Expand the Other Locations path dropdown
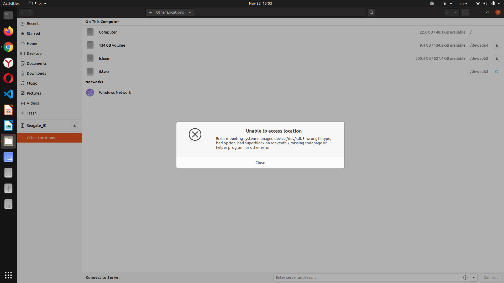 tap(190, 12)
